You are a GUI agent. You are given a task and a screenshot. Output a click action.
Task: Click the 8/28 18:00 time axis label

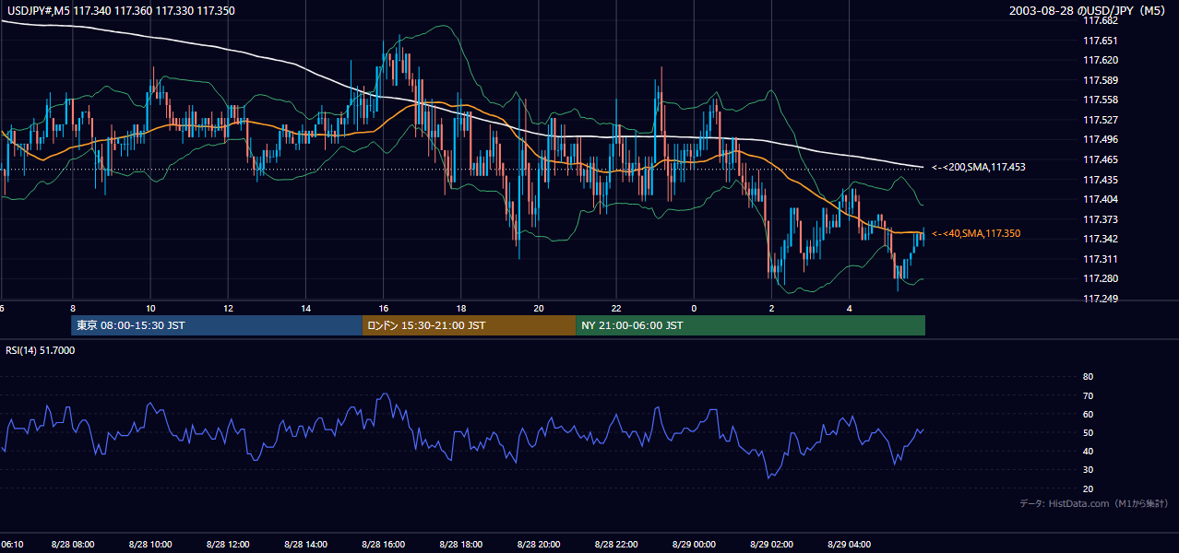[461, 545]
